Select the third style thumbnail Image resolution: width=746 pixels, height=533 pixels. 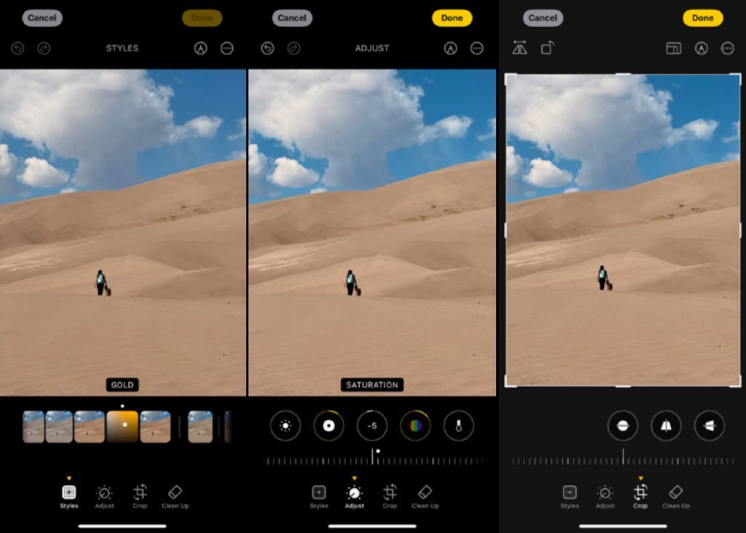[x=90, y=427]
